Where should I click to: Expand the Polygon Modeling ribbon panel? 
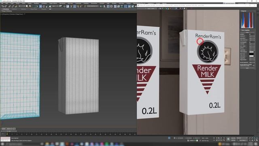point(6,11)
